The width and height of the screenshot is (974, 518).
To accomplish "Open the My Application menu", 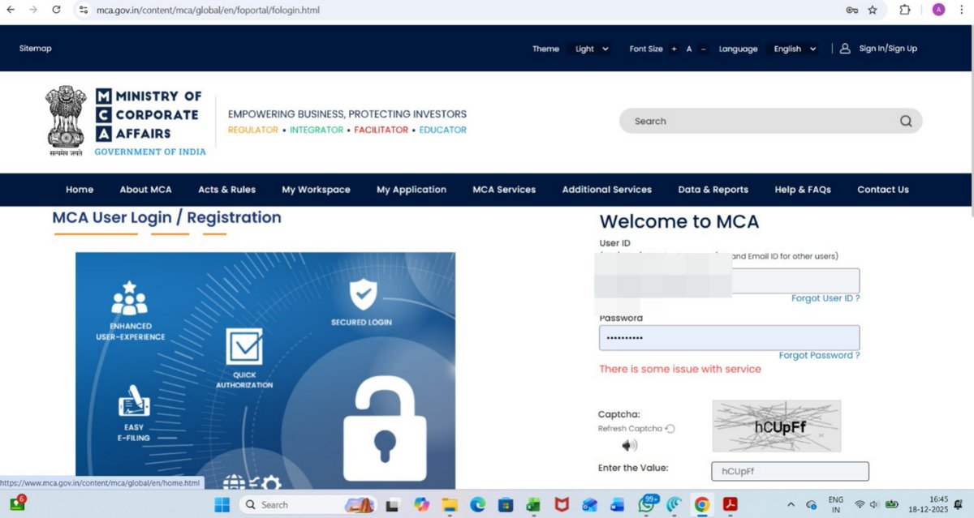I will tap(412, 190).
